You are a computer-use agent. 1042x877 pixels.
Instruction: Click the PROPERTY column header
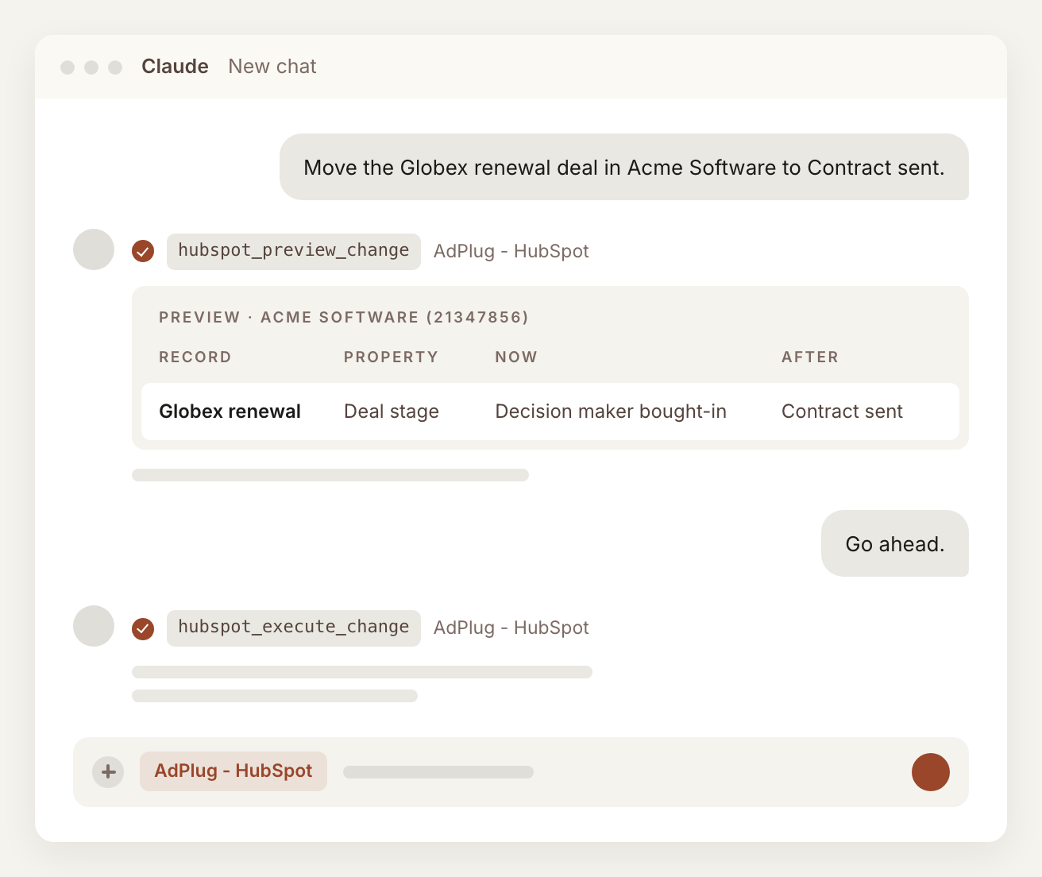coord(391,357)
